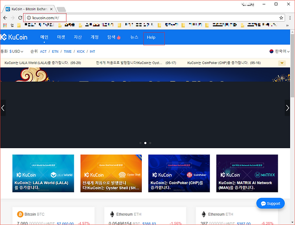Screen dimensions: 295x225
Task: Expand announcements with yellow arrow button
Action: pyautogui.click(x=282, y=63)
